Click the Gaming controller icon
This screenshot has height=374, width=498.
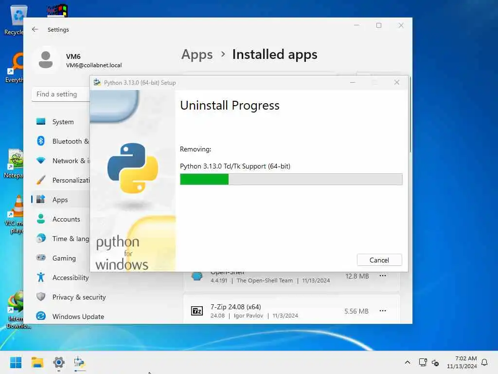[x=41, y=257]
